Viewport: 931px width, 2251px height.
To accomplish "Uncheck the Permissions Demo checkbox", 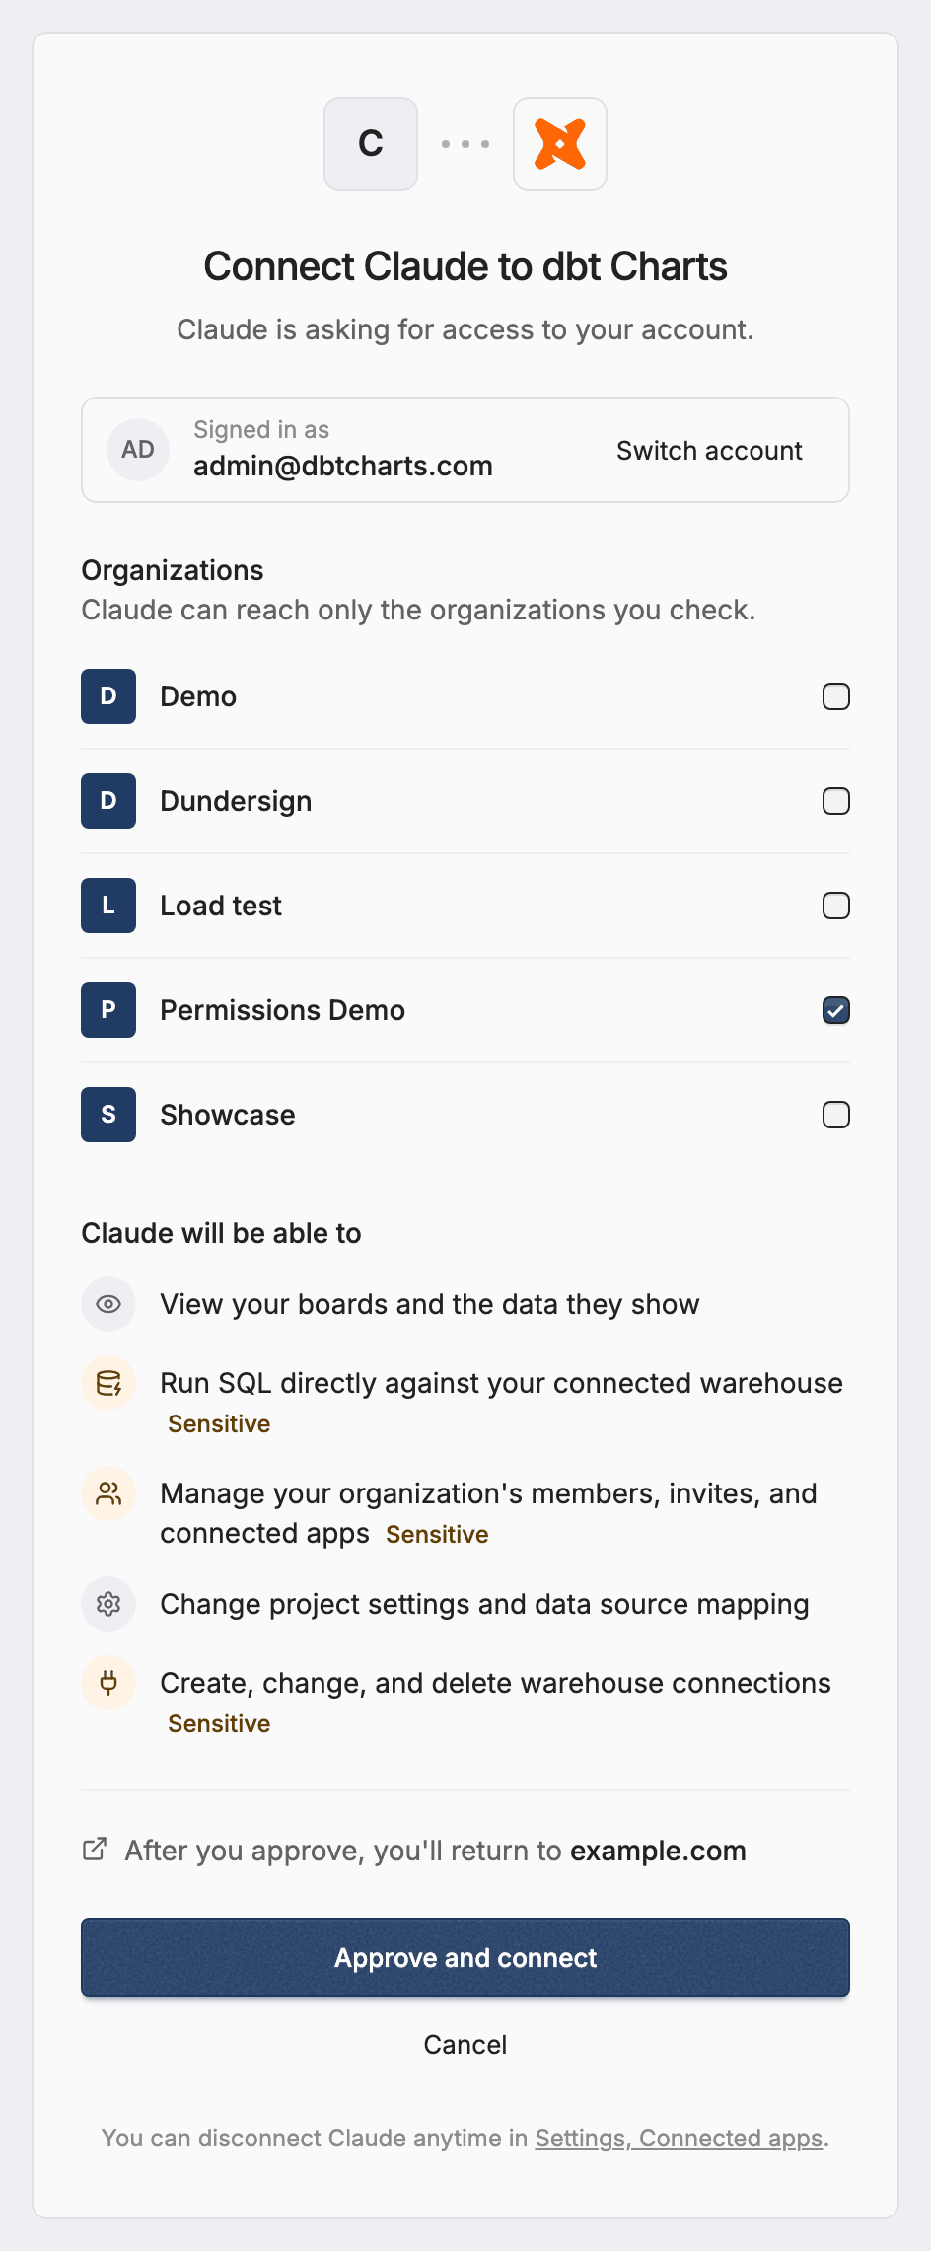I will (836, 1010).
